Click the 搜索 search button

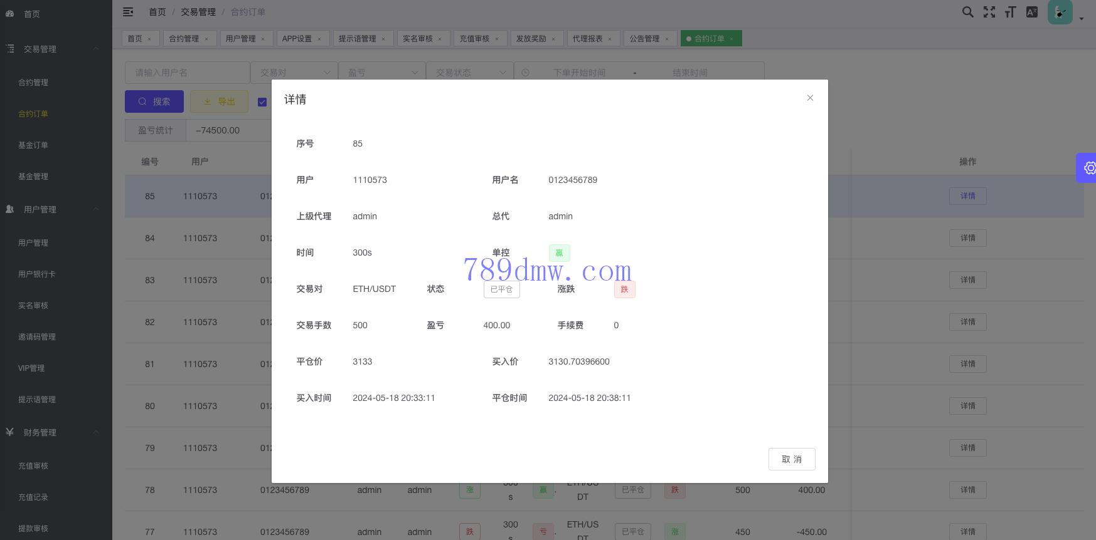pyautogui.click(x=154, y=101)
